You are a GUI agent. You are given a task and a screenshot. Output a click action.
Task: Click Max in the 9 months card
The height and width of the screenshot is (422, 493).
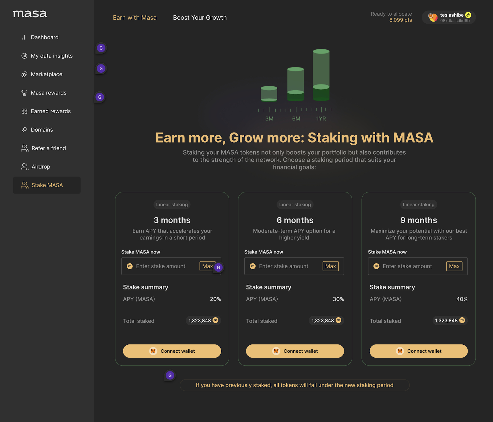454,266
